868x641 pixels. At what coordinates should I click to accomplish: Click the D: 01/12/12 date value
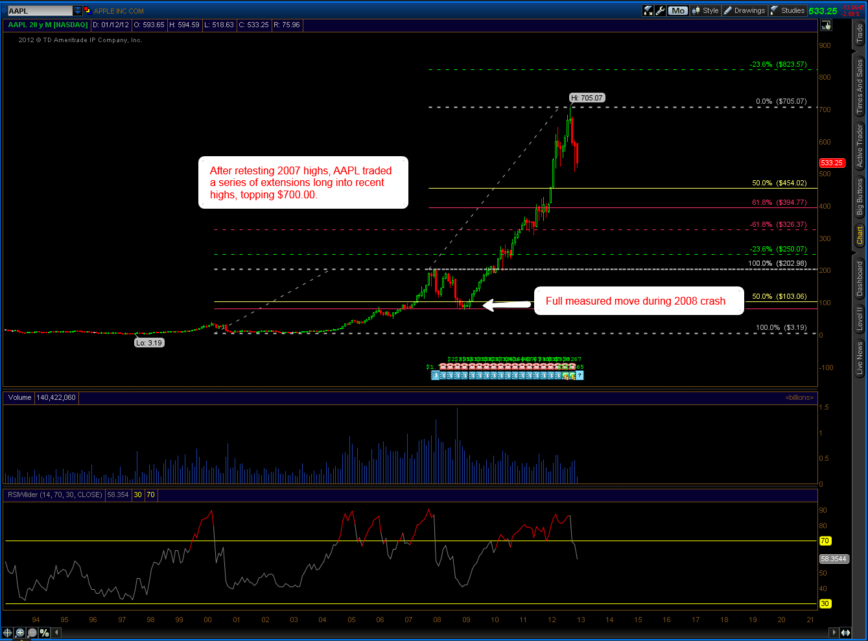point(111,25)
